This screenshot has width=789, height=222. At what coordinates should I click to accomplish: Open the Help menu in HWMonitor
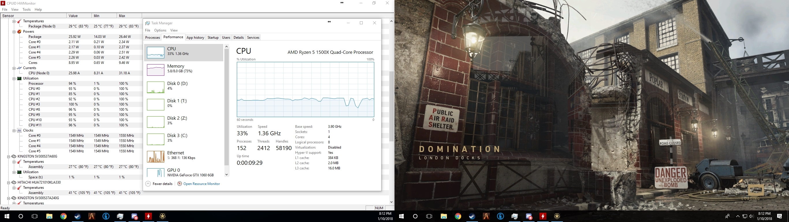pyautogui.click(x=38, y=10)
